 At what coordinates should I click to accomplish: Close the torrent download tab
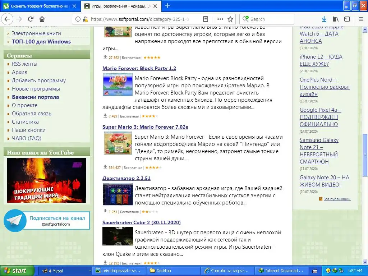[74, 6]
